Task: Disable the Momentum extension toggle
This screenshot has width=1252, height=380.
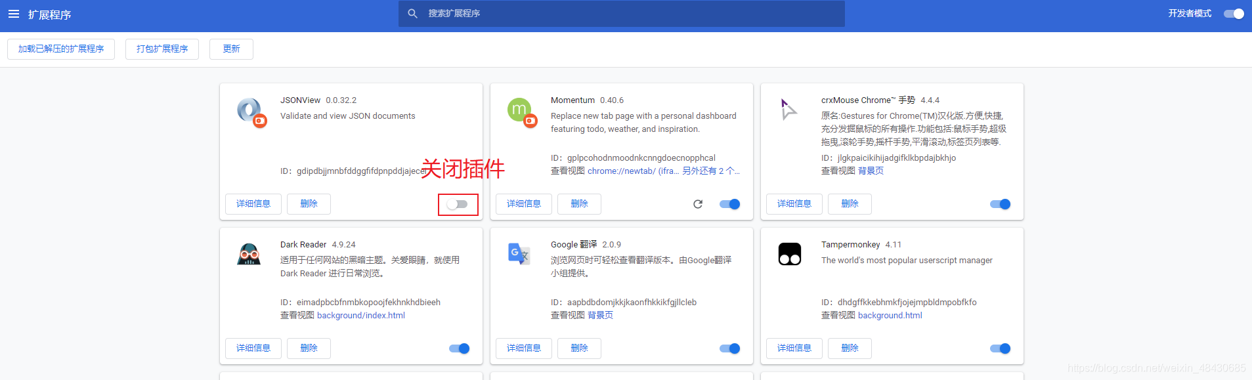Action: point(729,204)
